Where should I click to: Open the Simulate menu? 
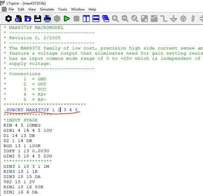pyautogui.click(x=47, y=9)
